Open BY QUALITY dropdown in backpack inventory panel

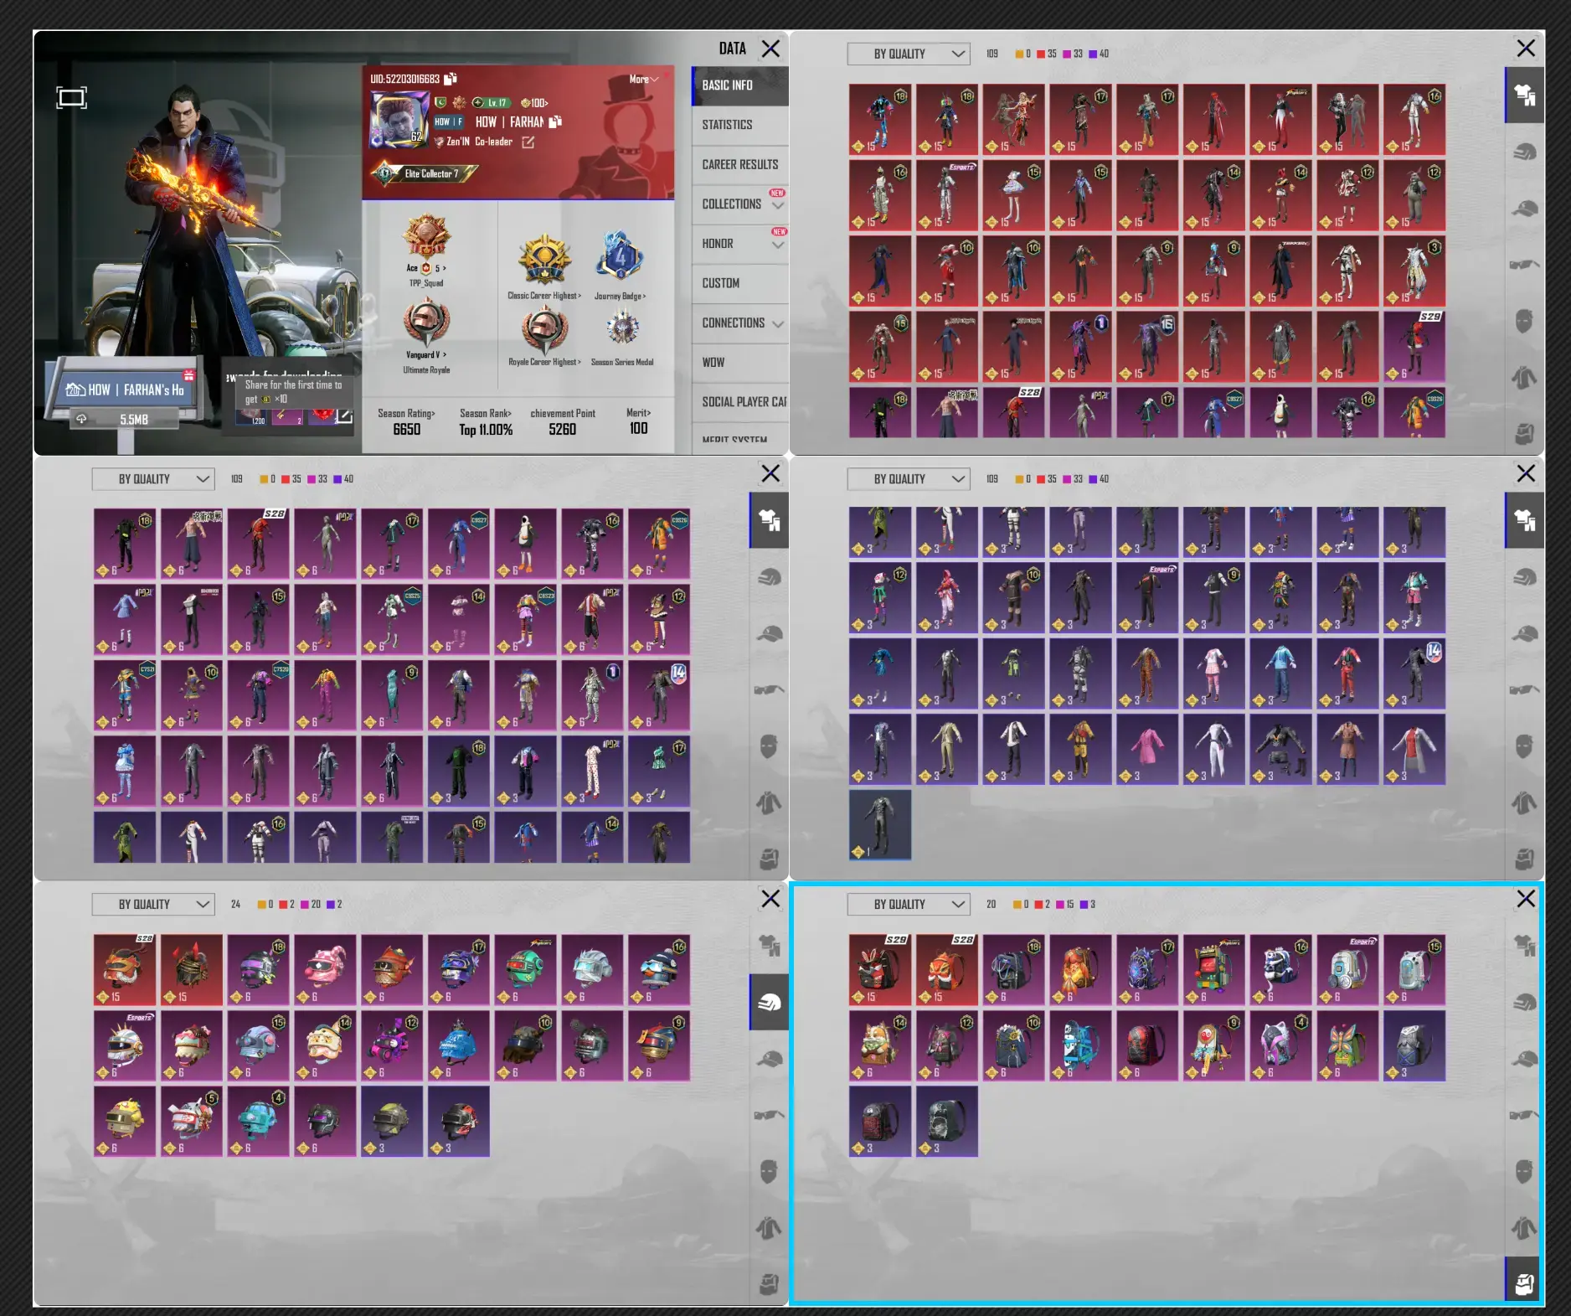(x=909, y=904)
